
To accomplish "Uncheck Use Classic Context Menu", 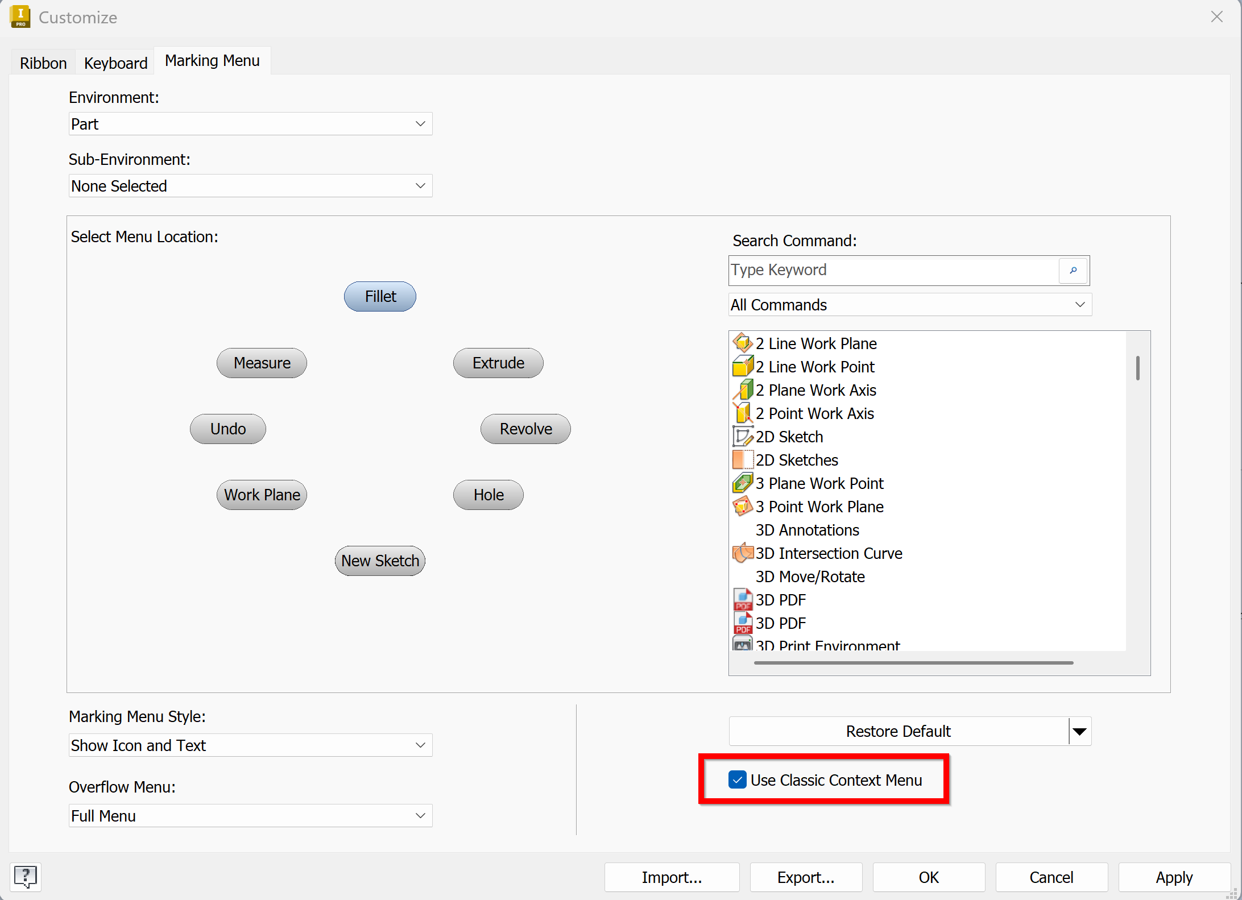I will 737,779.
